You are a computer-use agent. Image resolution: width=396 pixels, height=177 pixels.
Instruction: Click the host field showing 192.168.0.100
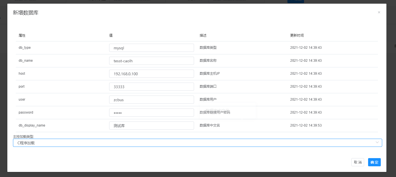(151, 74)
